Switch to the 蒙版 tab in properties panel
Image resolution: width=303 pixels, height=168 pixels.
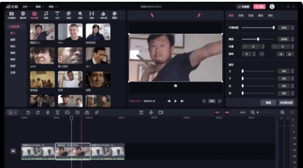tap(261, 16)
